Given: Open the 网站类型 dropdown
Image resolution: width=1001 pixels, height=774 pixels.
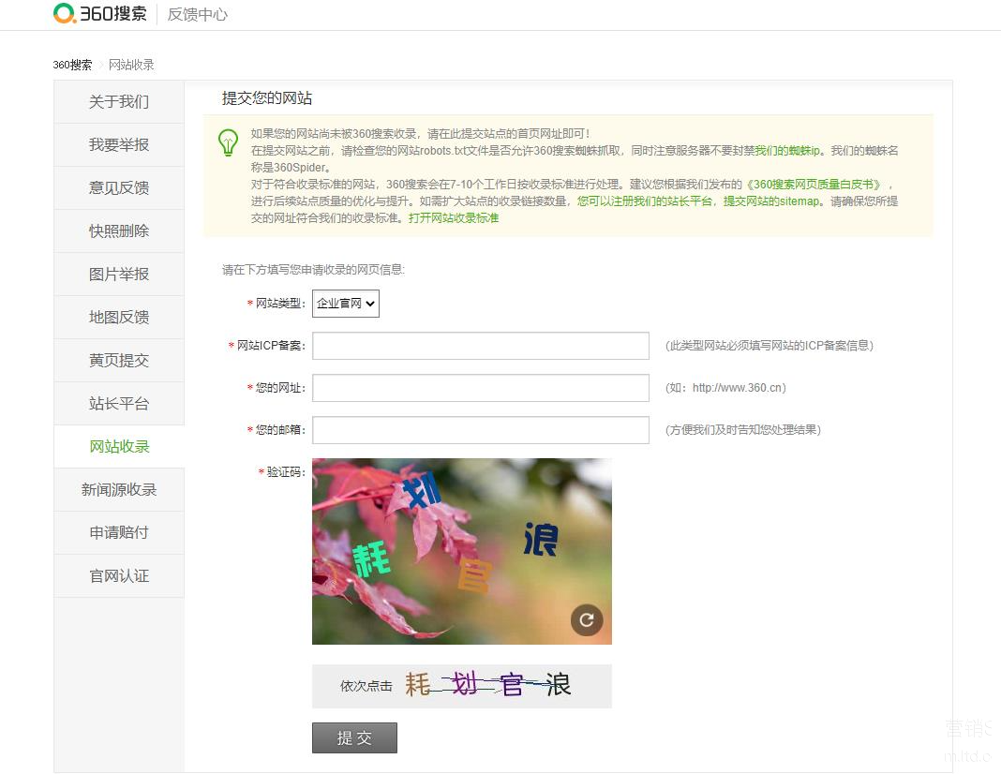Looking at the screenshot, I should pyautogui.click(x=345, y=304).
